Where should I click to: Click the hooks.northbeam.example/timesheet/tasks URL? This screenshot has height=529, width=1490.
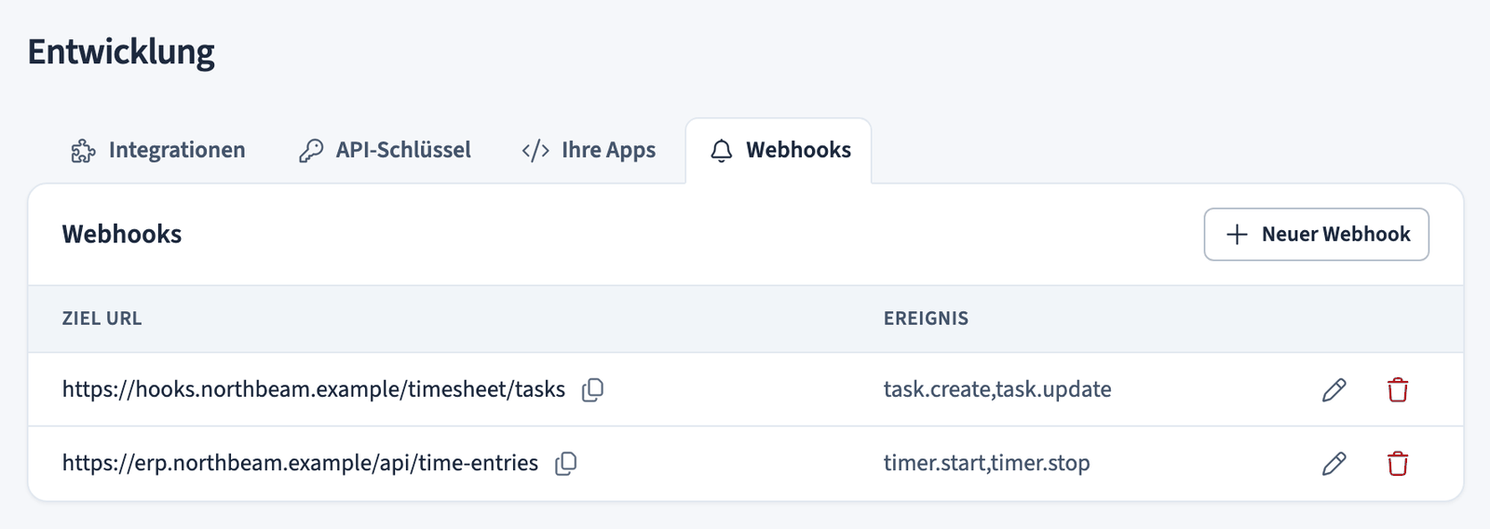pos(313,389)
